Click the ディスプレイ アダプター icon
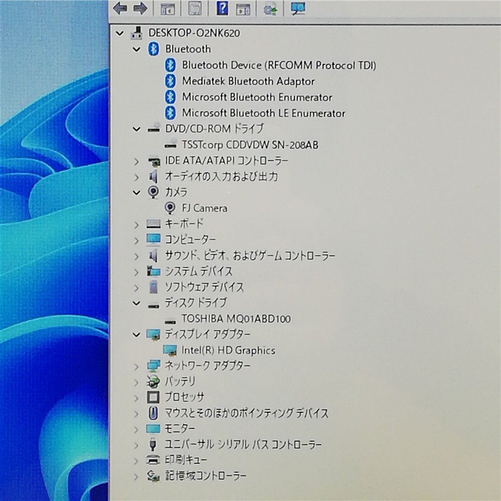 tap(153, 334)
